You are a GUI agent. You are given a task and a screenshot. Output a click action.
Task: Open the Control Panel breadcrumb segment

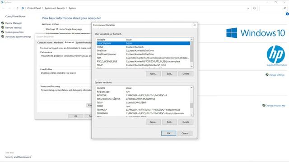click(34, 8)
